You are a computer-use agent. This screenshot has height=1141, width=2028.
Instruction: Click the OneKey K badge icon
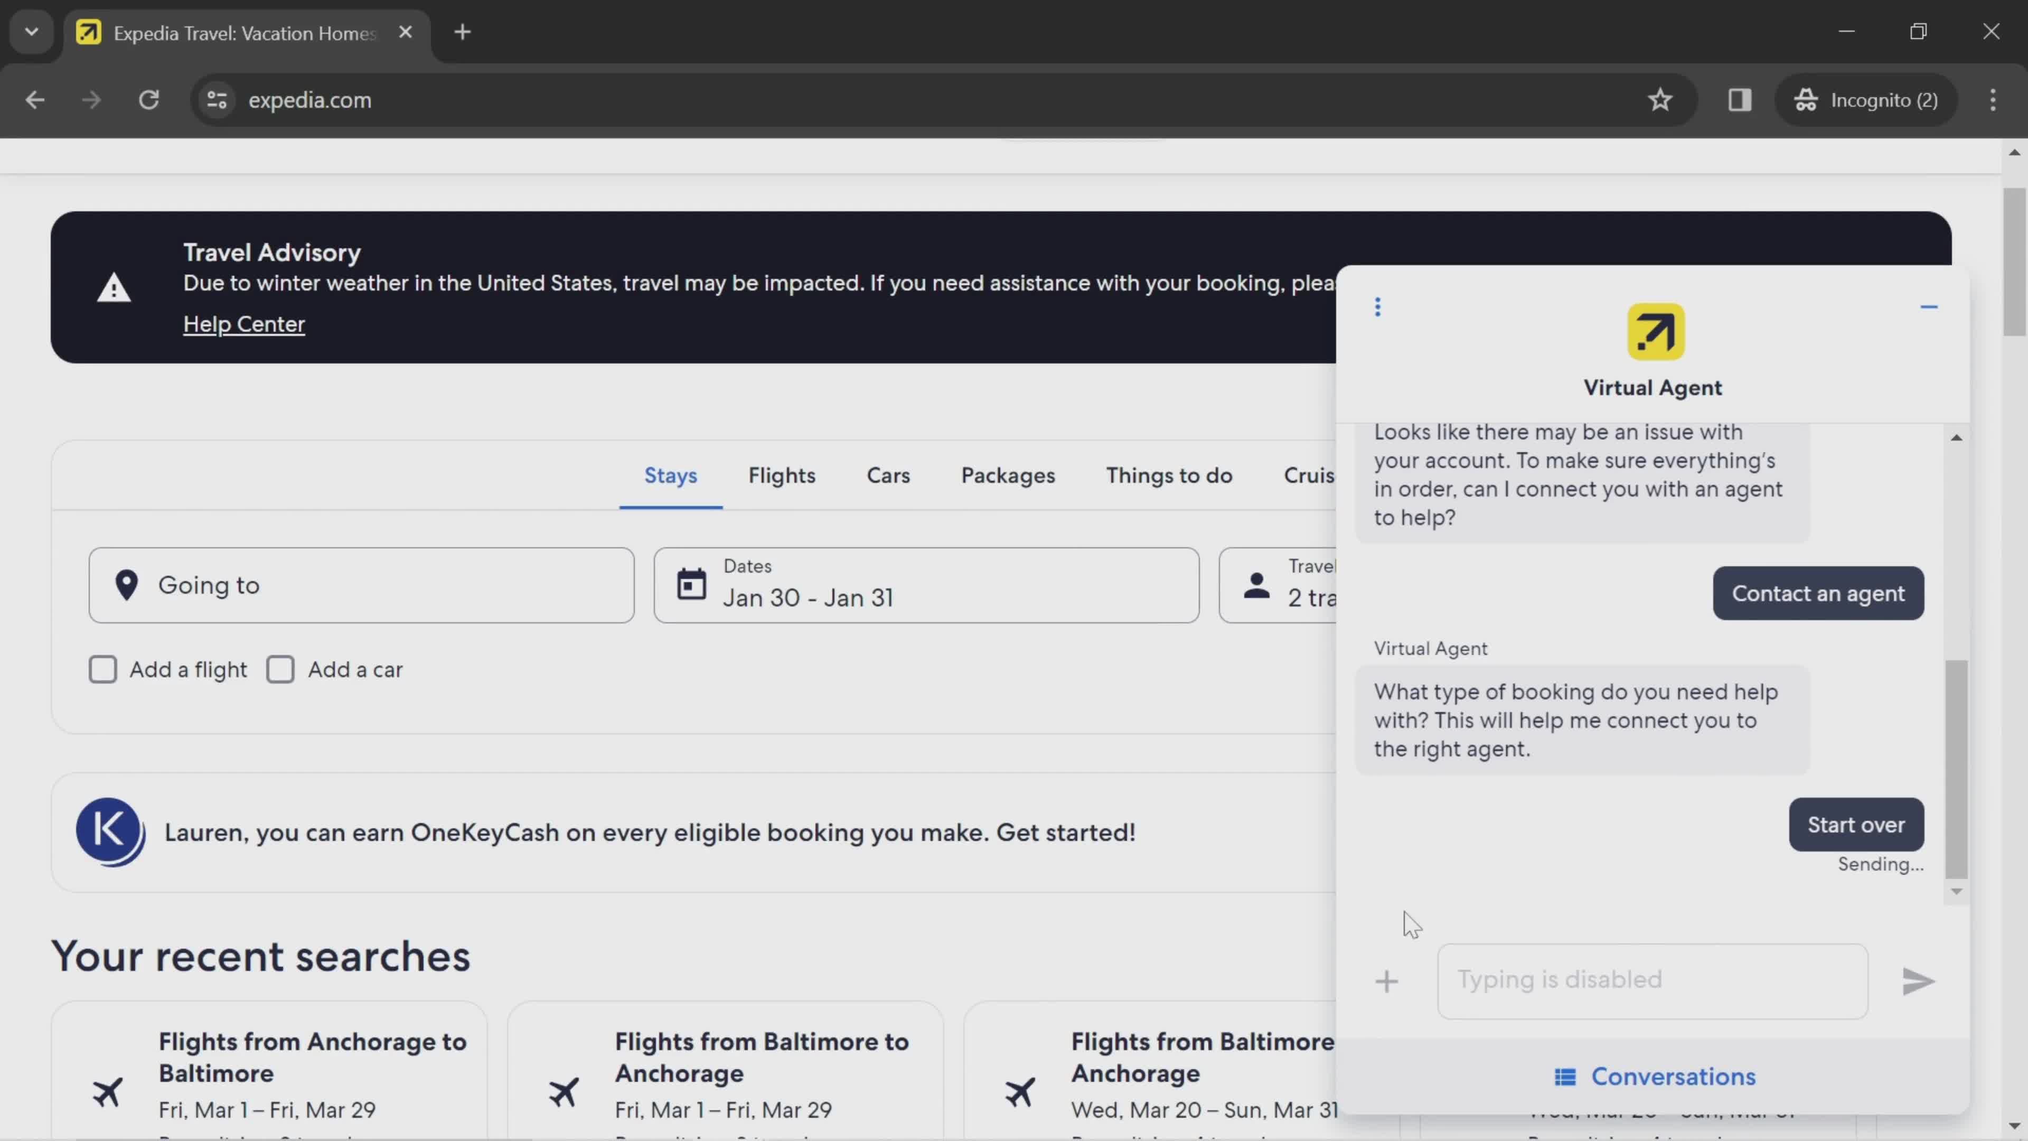(x=110, y=833)
